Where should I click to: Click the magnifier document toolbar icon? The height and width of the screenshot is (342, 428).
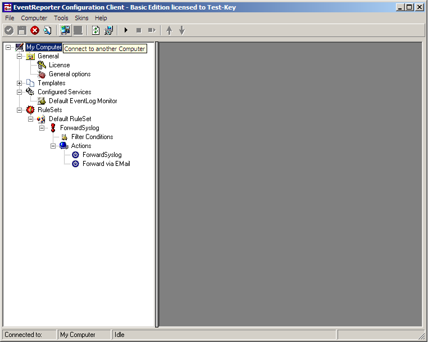[48, 30]
